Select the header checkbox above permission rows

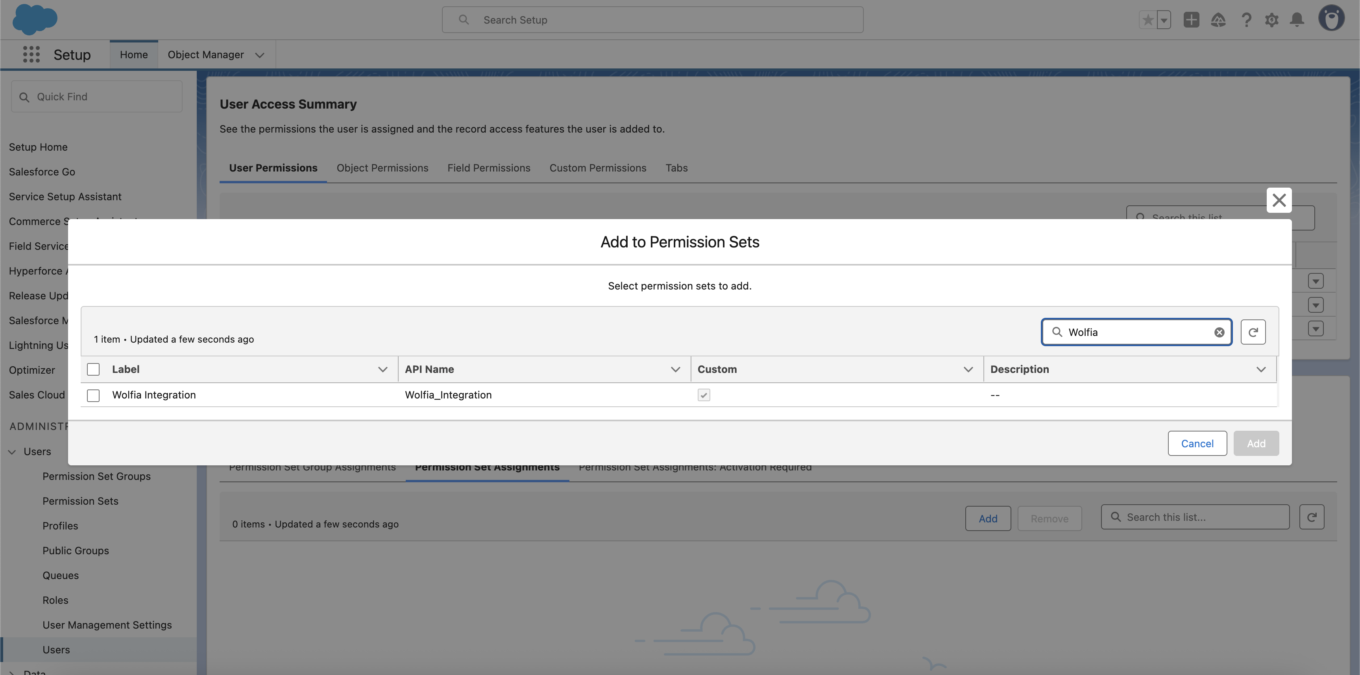93,369
